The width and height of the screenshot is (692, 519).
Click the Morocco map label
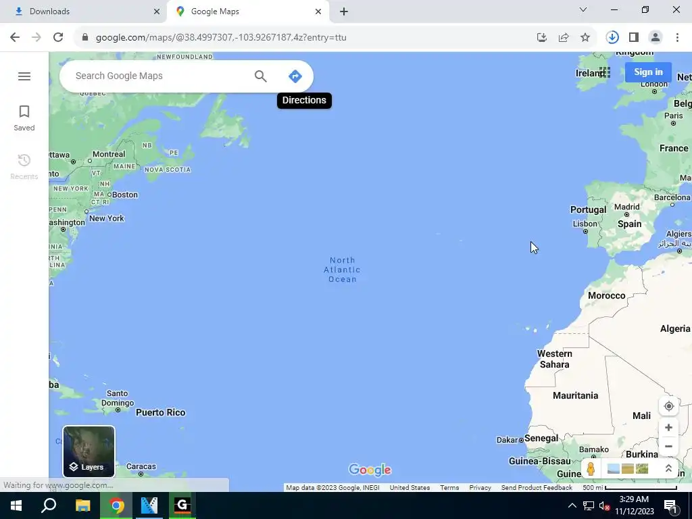pyautogui.click(x=606, y=296)
